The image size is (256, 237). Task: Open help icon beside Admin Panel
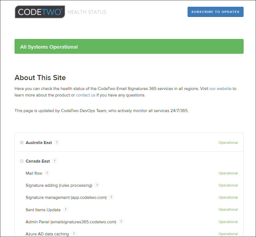[121, 221]
